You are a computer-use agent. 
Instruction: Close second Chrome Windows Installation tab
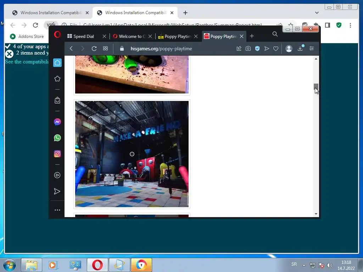pyautogui.click(x=172, y=13)
